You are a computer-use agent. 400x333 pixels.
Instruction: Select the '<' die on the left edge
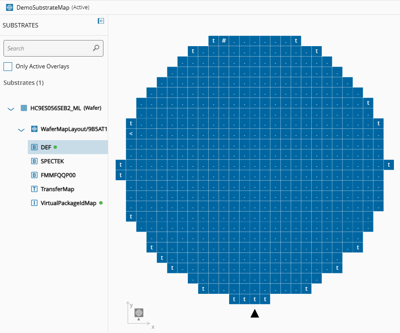coord(131,134)
